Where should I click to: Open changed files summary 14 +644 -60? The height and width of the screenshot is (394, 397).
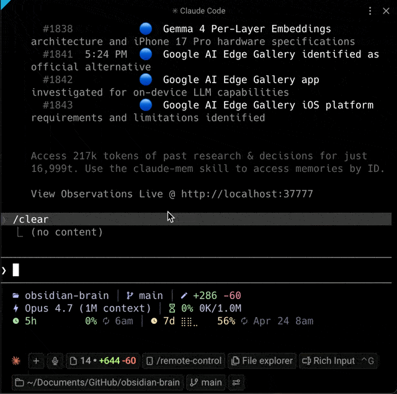click(x=102, y=360)
